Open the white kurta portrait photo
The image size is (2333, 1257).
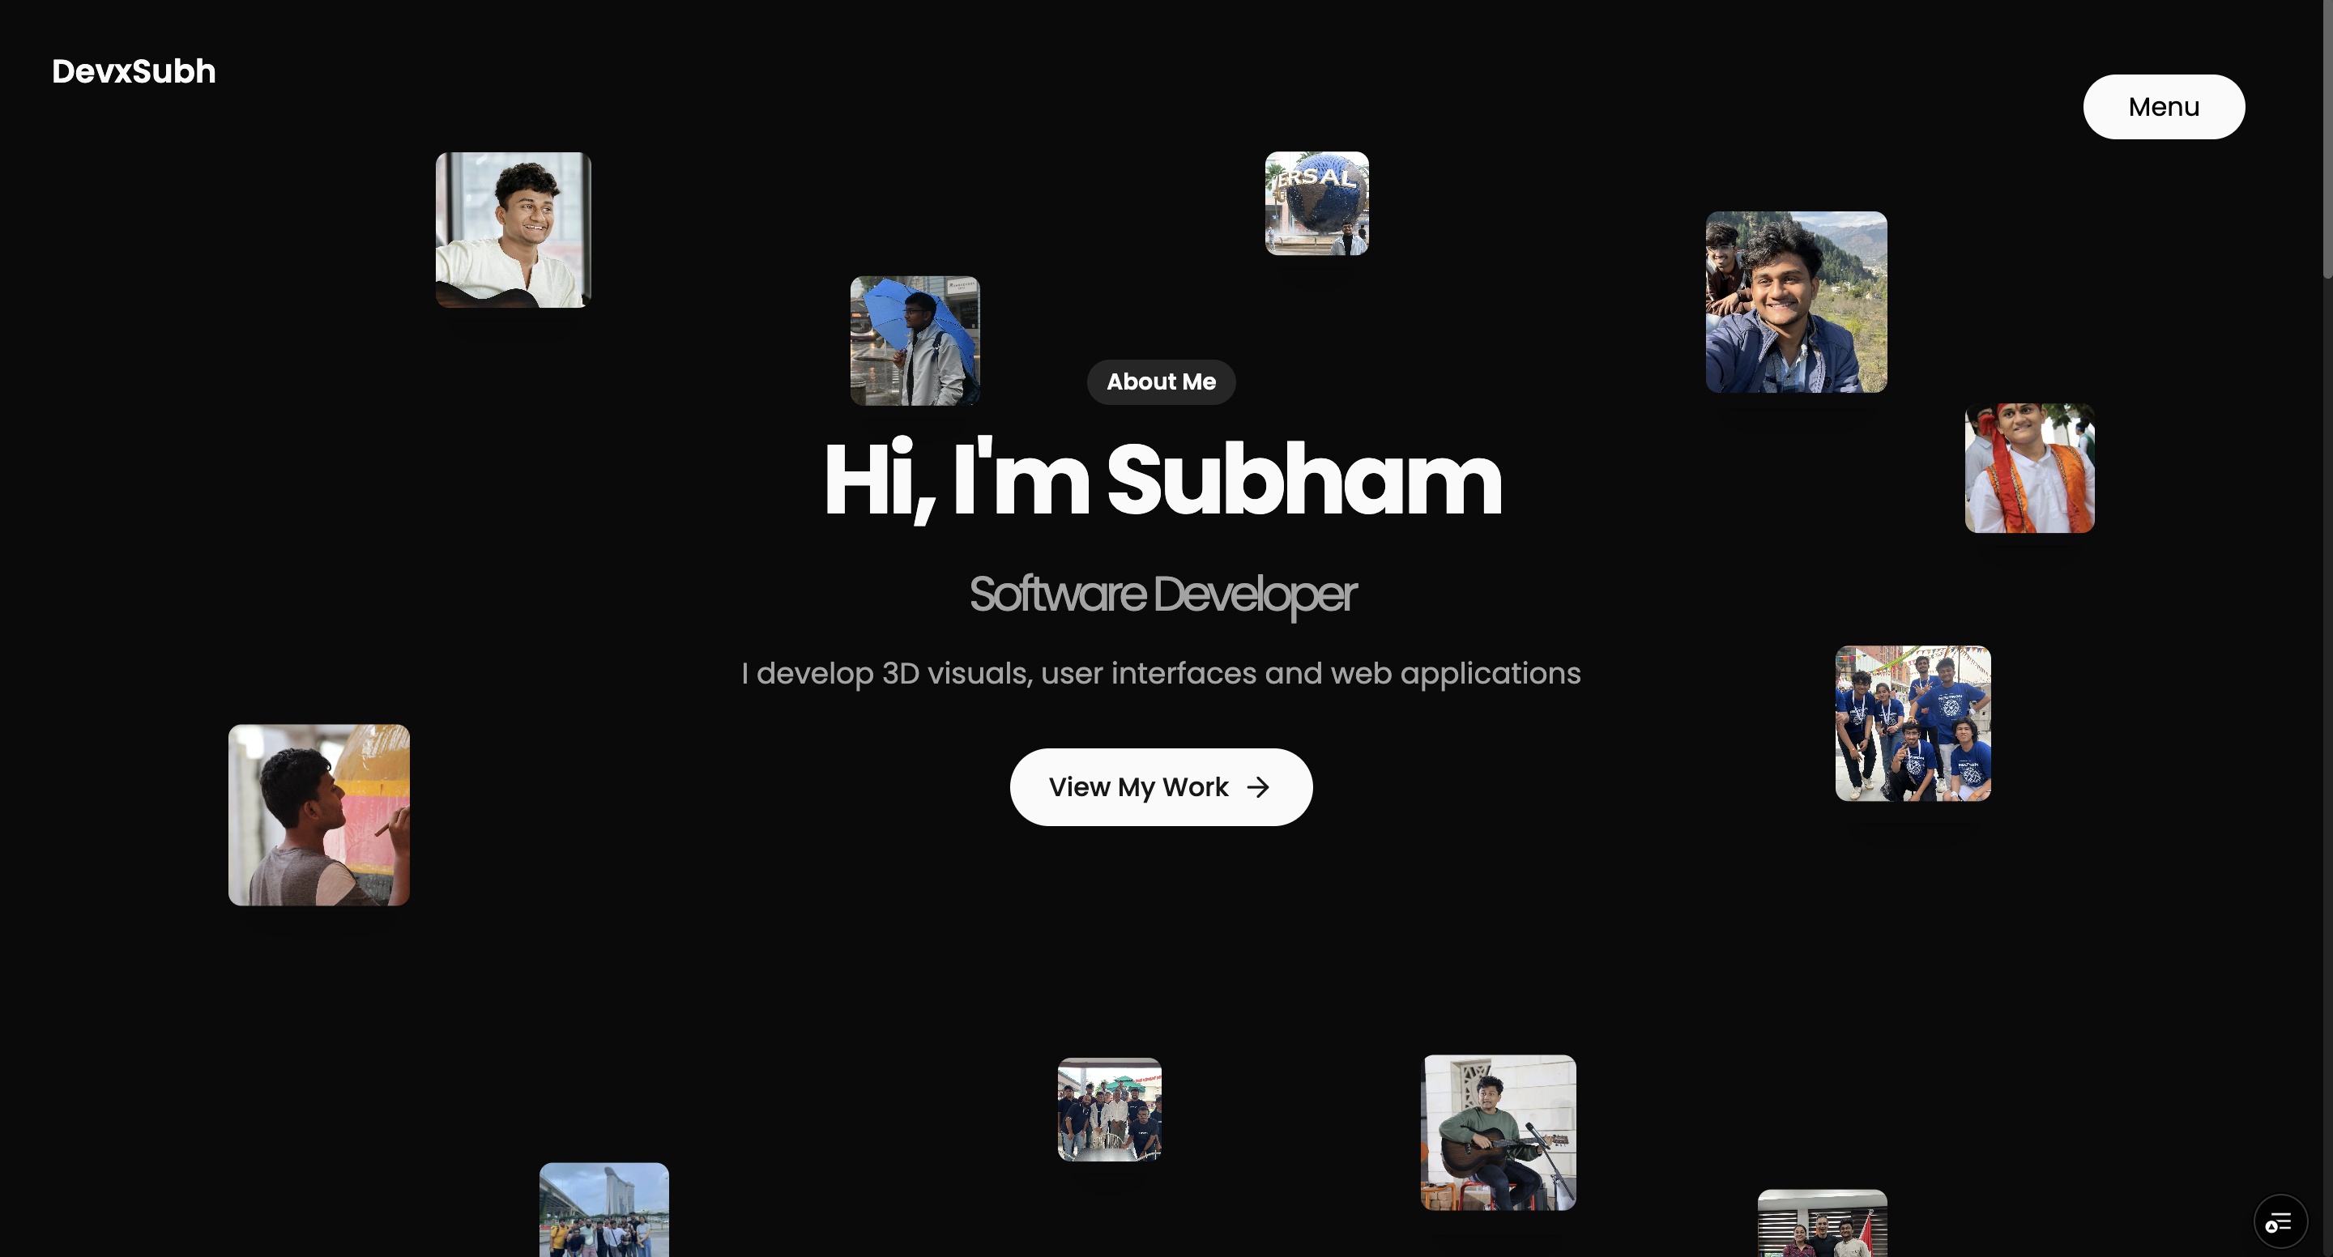click(x=513, y=230)
